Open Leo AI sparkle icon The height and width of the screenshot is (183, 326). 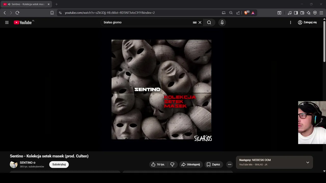308,13
